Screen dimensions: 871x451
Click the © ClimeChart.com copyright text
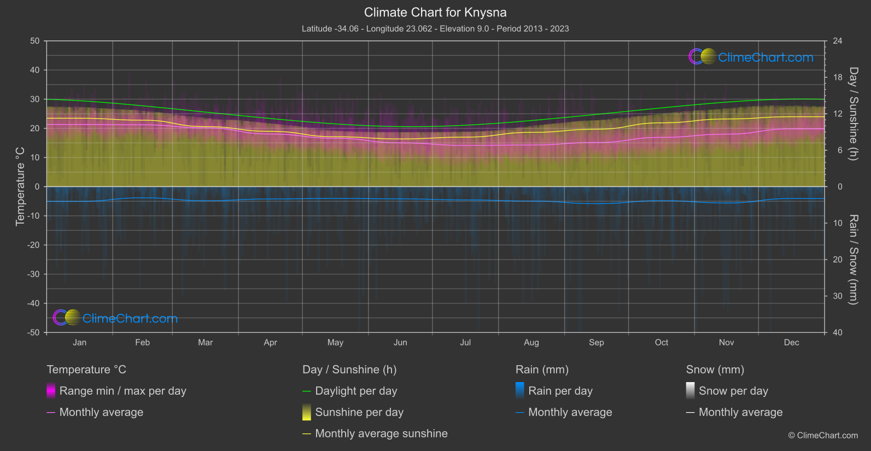click(x=823, y=435)
